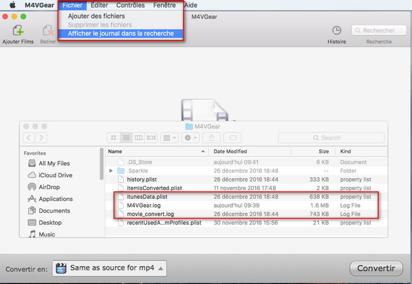
Task: Sort by the Kind column header
Action: tap(361, 151)
